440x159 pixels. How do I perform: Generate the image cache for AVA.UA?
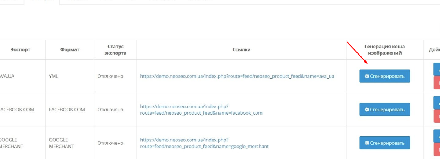pos(385,76)
